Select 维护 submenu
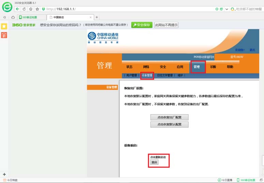 click(x=180, y=76)
